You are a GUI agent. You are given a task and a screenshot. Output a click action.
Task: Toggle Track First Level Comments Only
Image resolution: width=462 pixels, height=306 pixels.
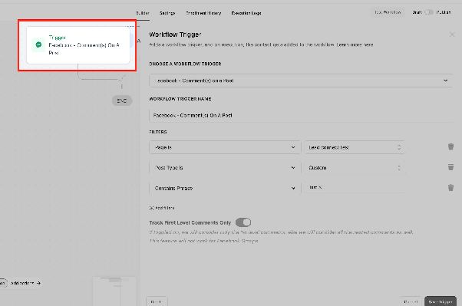pyautogui.click(x=243, y=222)
